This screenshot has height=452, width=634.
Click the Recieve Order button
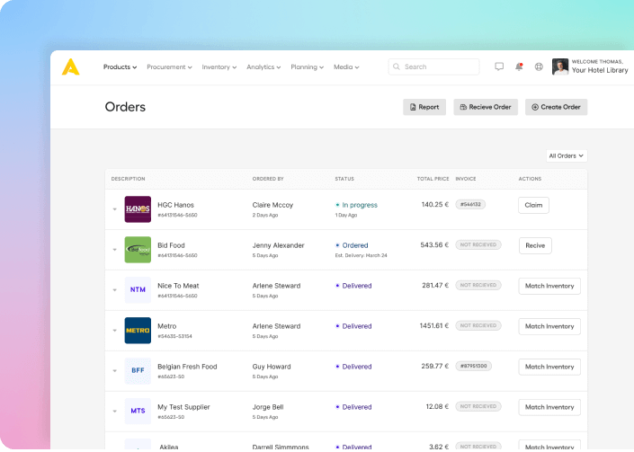486,107
